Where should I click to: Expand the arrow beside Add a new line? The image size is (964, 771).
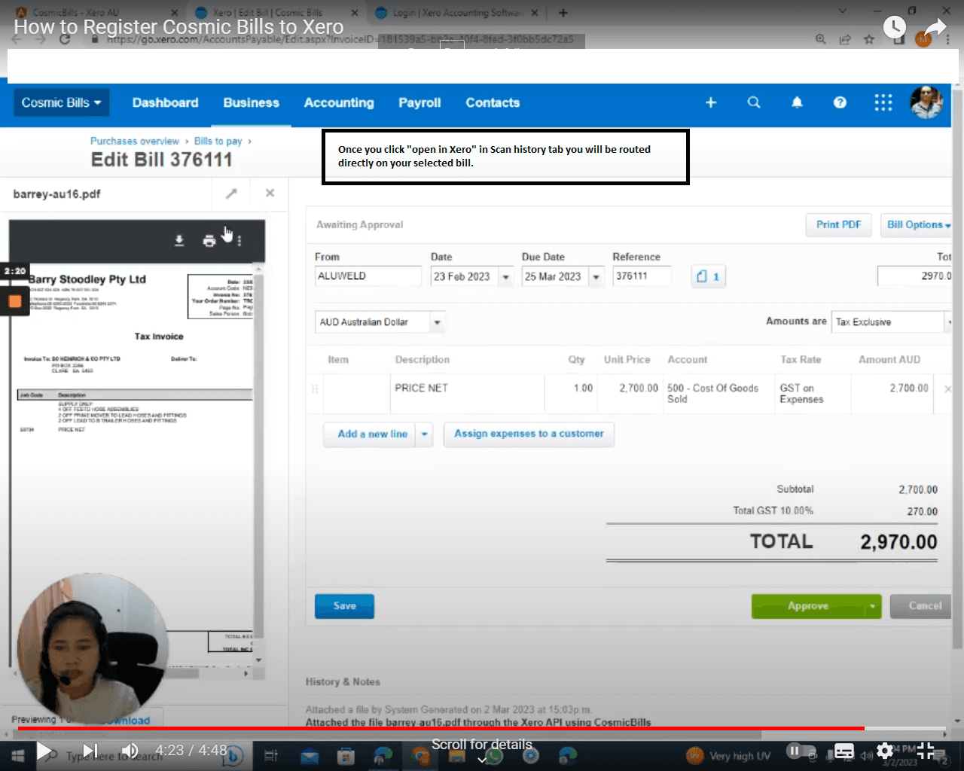[425, 434]
